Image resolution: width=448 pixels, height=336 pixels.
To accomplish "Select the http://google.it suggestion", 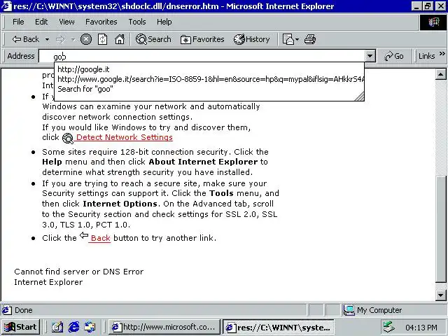I will 209,69.
